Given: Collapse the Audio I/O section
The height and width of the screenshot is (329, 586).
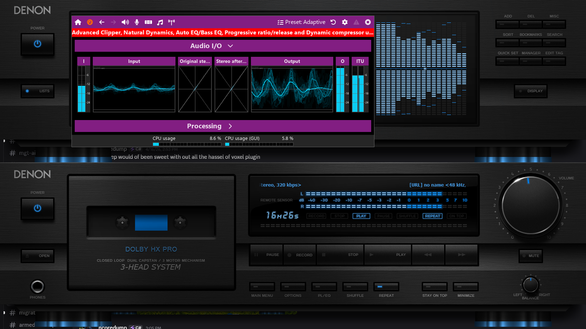Looking at the screenshot, I should pos(223,46).
